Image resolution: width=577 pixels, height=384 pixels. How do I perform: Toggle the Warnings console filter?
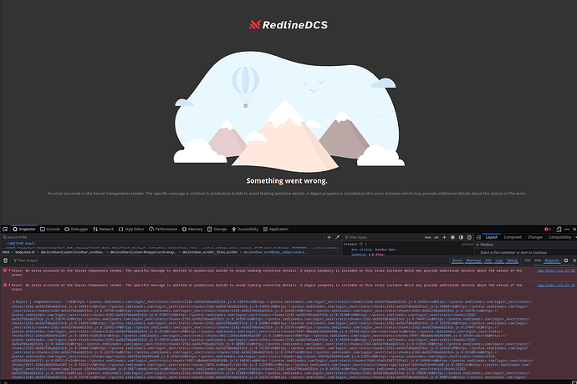pos(473,260)
